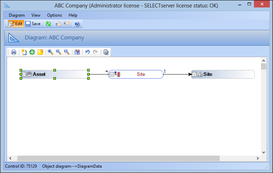Select the Asset node label

39,74
